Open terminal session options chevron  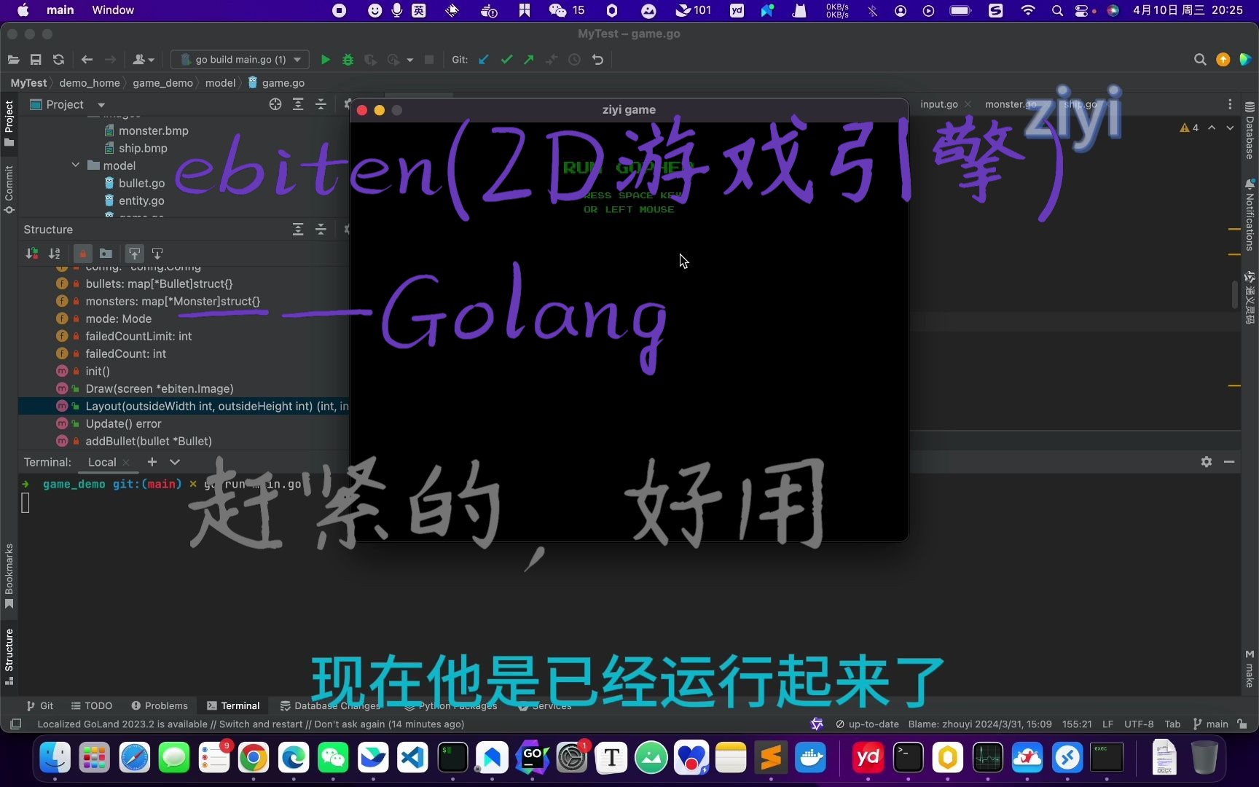175,462
